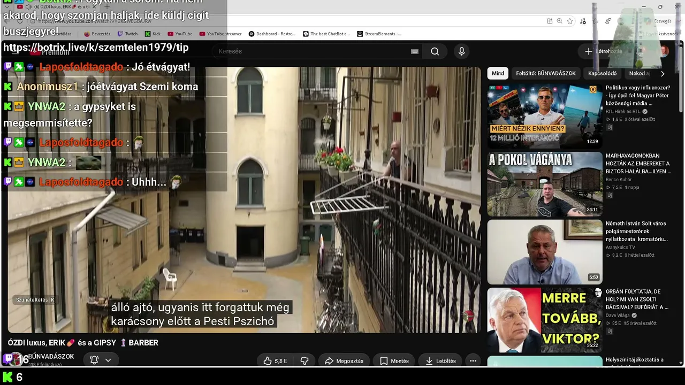
Task: Click chat username Laposfoldtagado saying Jó étvágyat
Action: tap(81, 67)
